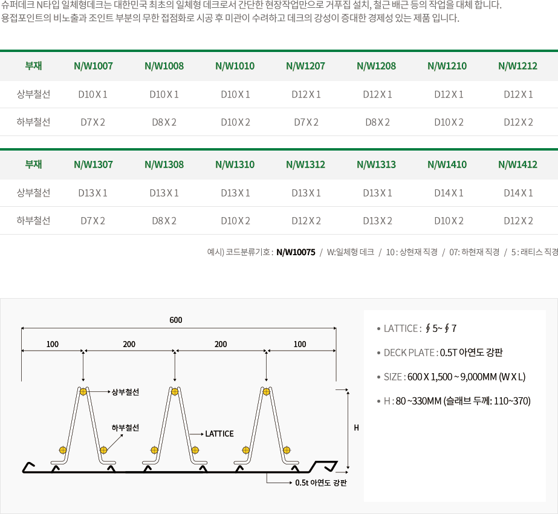This screenshot has width=558, height=514.
Task: Click the N/W1412 column header
Action: point(517,164)
